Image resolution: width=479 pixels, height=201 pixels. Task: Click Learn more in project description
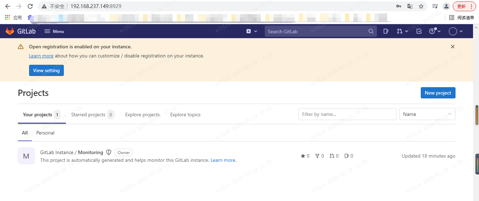223,160
